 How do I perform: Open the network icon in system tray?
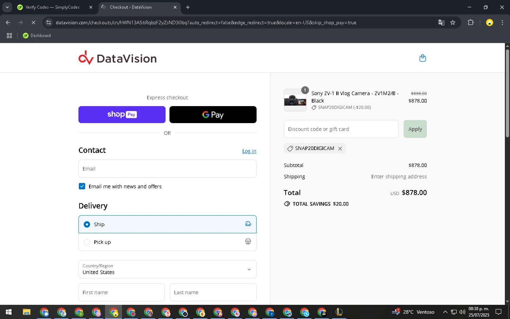[x=454, y=312]
